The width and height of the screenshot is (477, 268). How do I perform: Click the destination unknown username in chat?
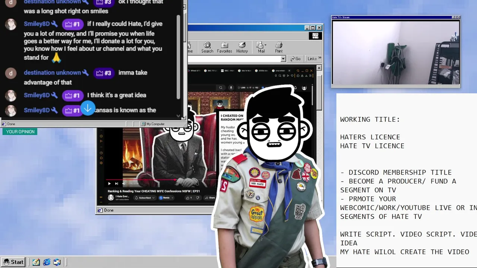click(x=52, y=73)
